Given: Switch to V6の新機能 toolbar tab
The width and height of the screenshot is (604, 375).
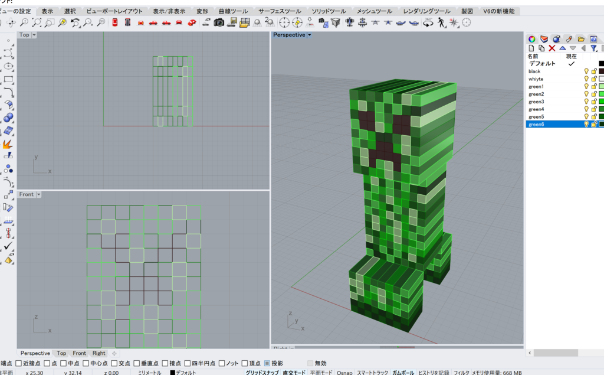Looking at the screenshot, I should (499, 11).
